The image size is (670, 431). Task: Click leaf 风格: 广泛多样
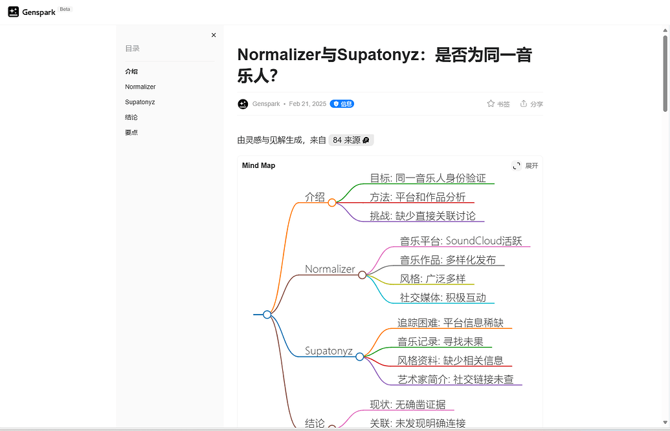432,279
